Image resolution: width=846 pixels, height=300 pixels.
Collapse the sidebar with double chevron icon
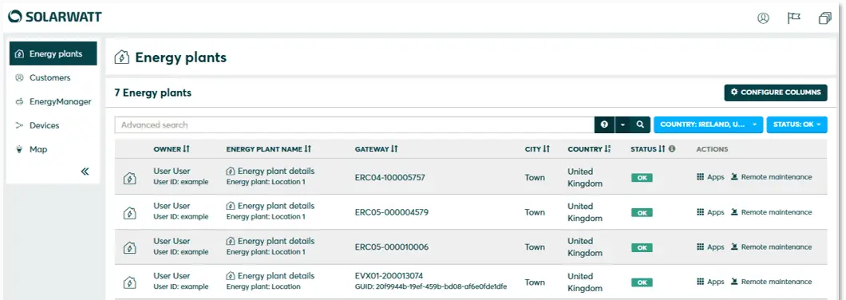85,172
